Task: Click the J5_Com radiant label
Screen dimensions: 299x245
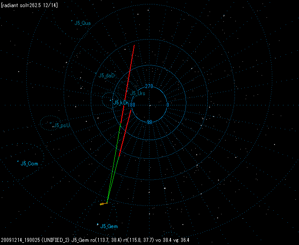Action: point(29,164)
